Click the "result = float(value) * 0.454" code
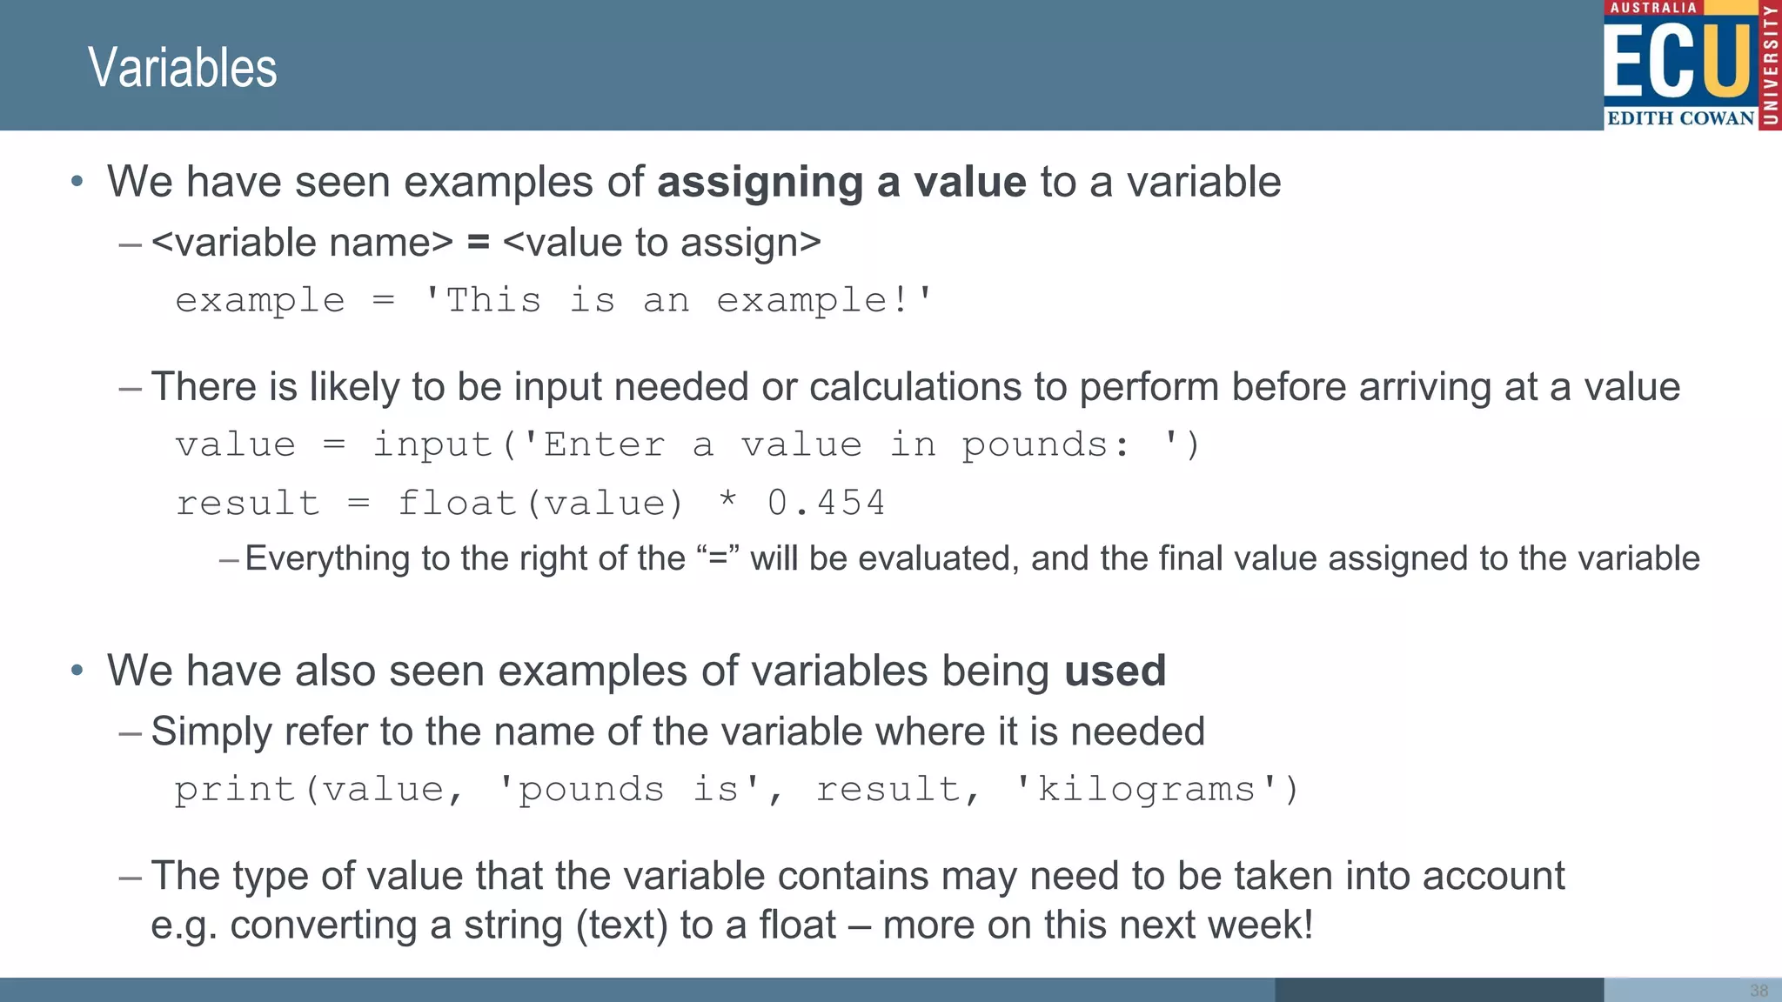1782x1002 pixels. [x=530, y=504]
